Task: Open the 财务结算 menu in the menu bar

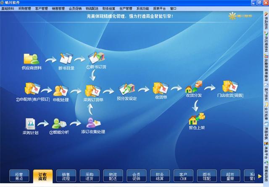Action: coord(109,8)
